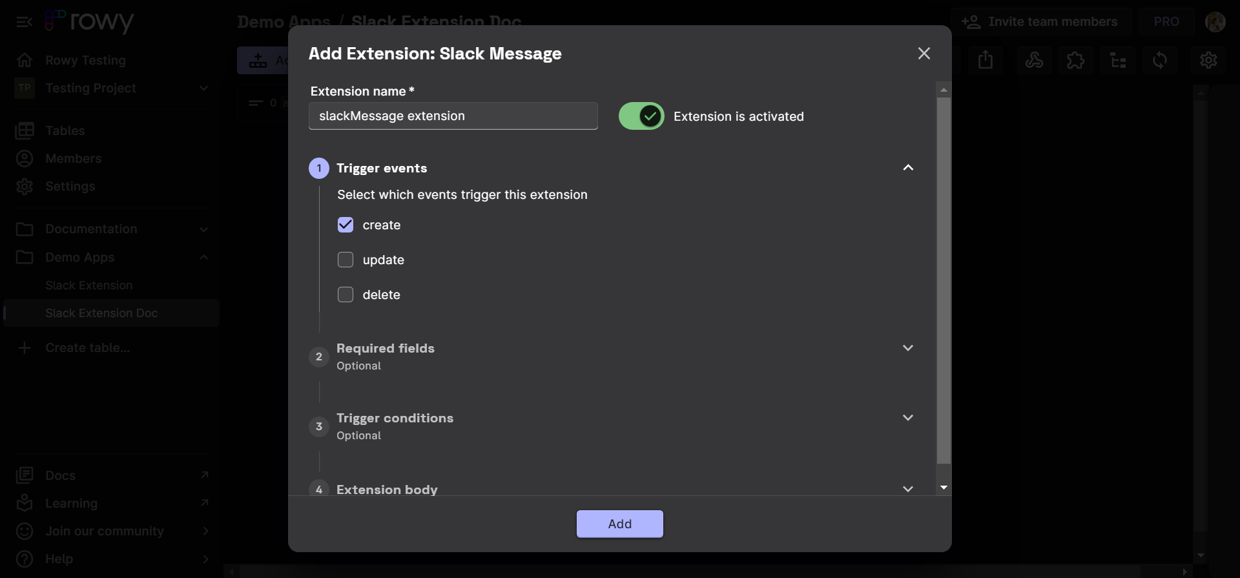
Task: Uncheck the create trigger event
Action: tap(346, 225)
